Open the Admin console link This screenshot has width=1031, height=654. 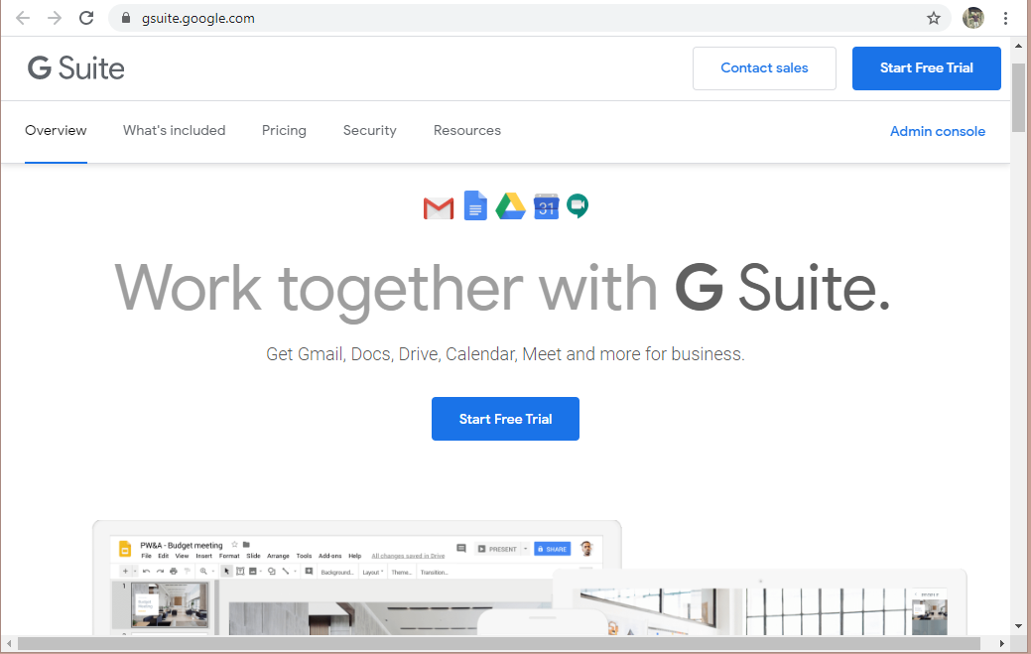pyautogui.click(x=938, y=131)
